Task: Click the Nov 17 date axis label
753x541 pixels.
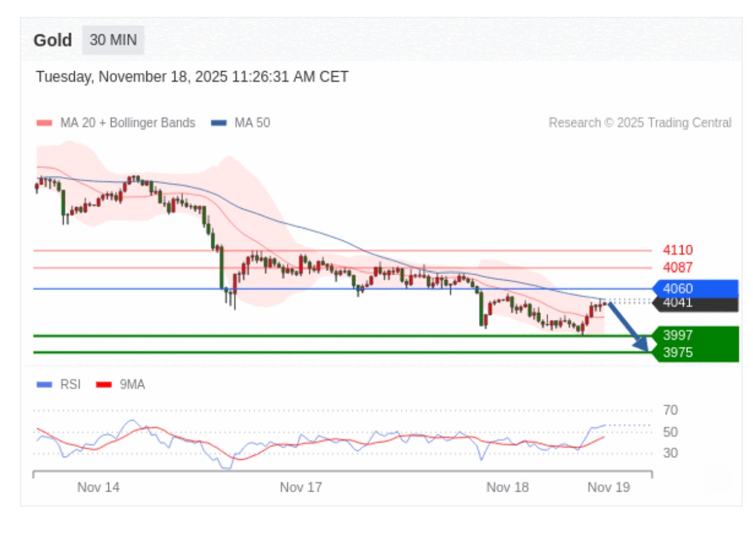Action: click(x=301, y=487)
